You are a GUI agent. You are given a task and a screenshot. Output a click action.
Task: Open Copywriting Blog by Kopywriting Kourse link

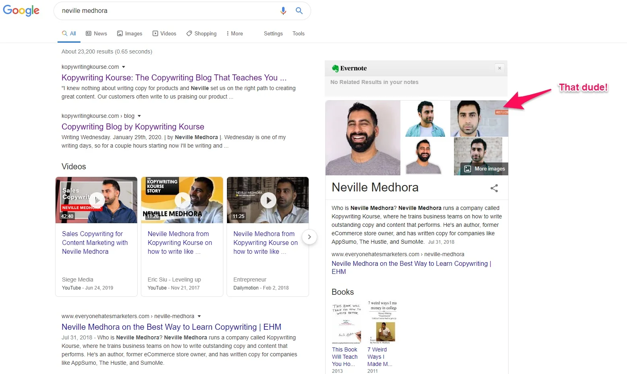(x=133, y=127)
